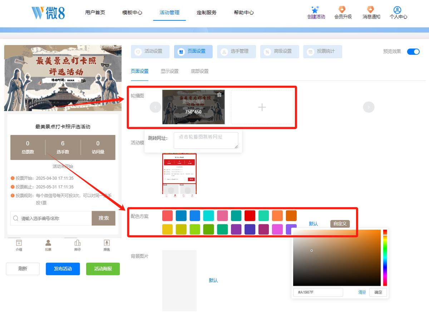Select the pure red color swatch

point(250,216)
